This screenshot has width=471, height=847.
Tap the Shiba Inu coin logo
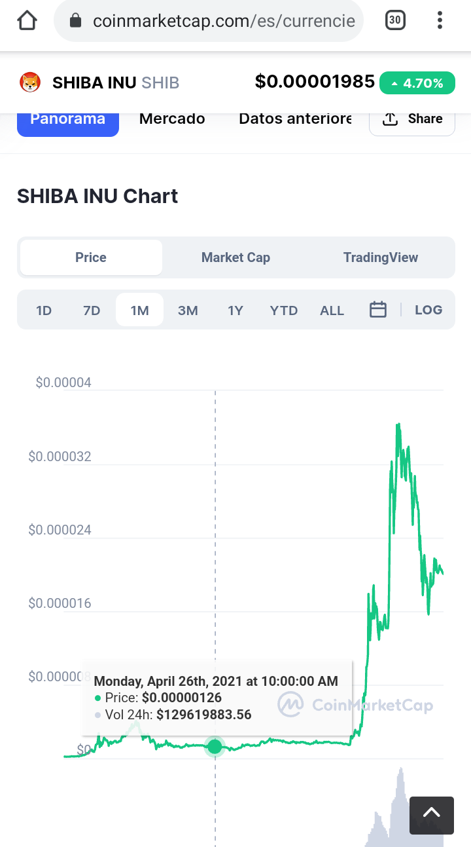30,83
